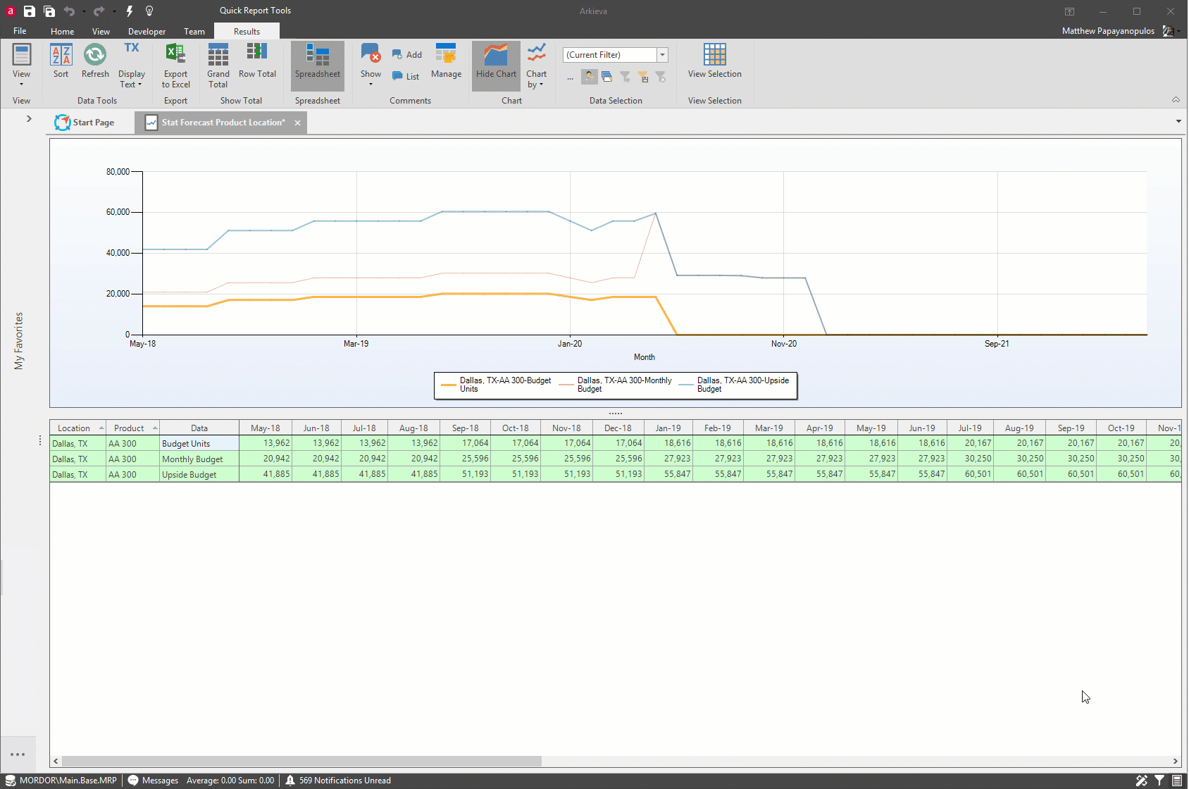Click the ellipsis button in Data Selection

570,77
